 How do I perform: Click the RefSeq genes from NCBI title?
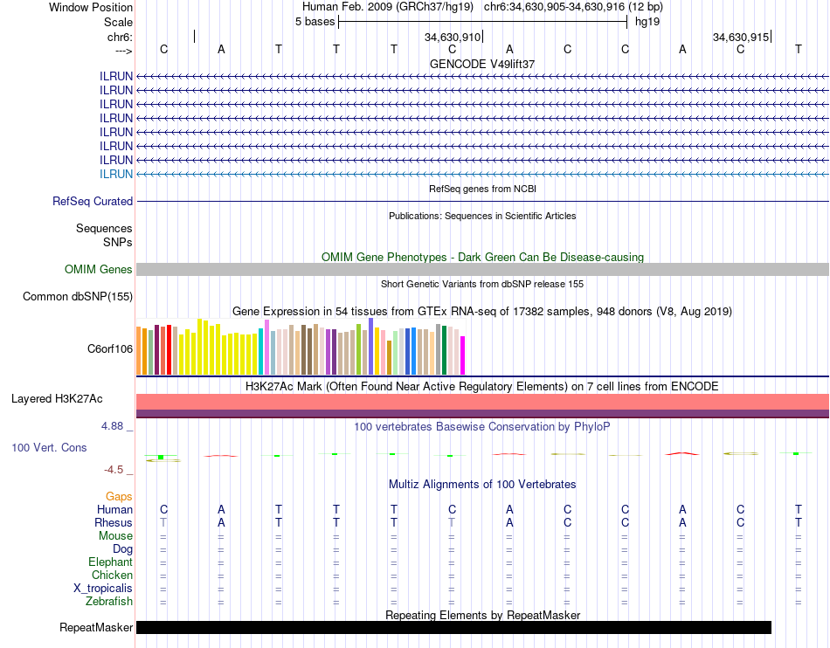[x=482, y=189]
